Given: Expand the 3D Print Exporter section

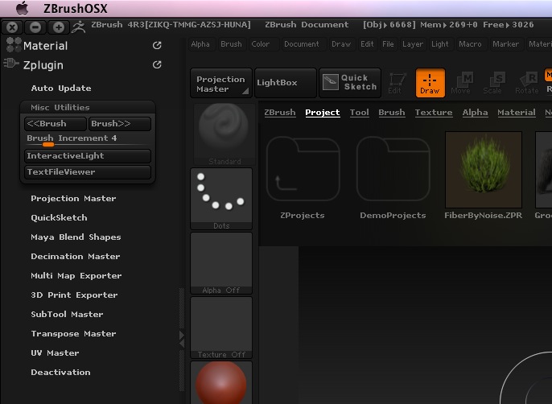Looking at the screenshot, I should point(74,295).
